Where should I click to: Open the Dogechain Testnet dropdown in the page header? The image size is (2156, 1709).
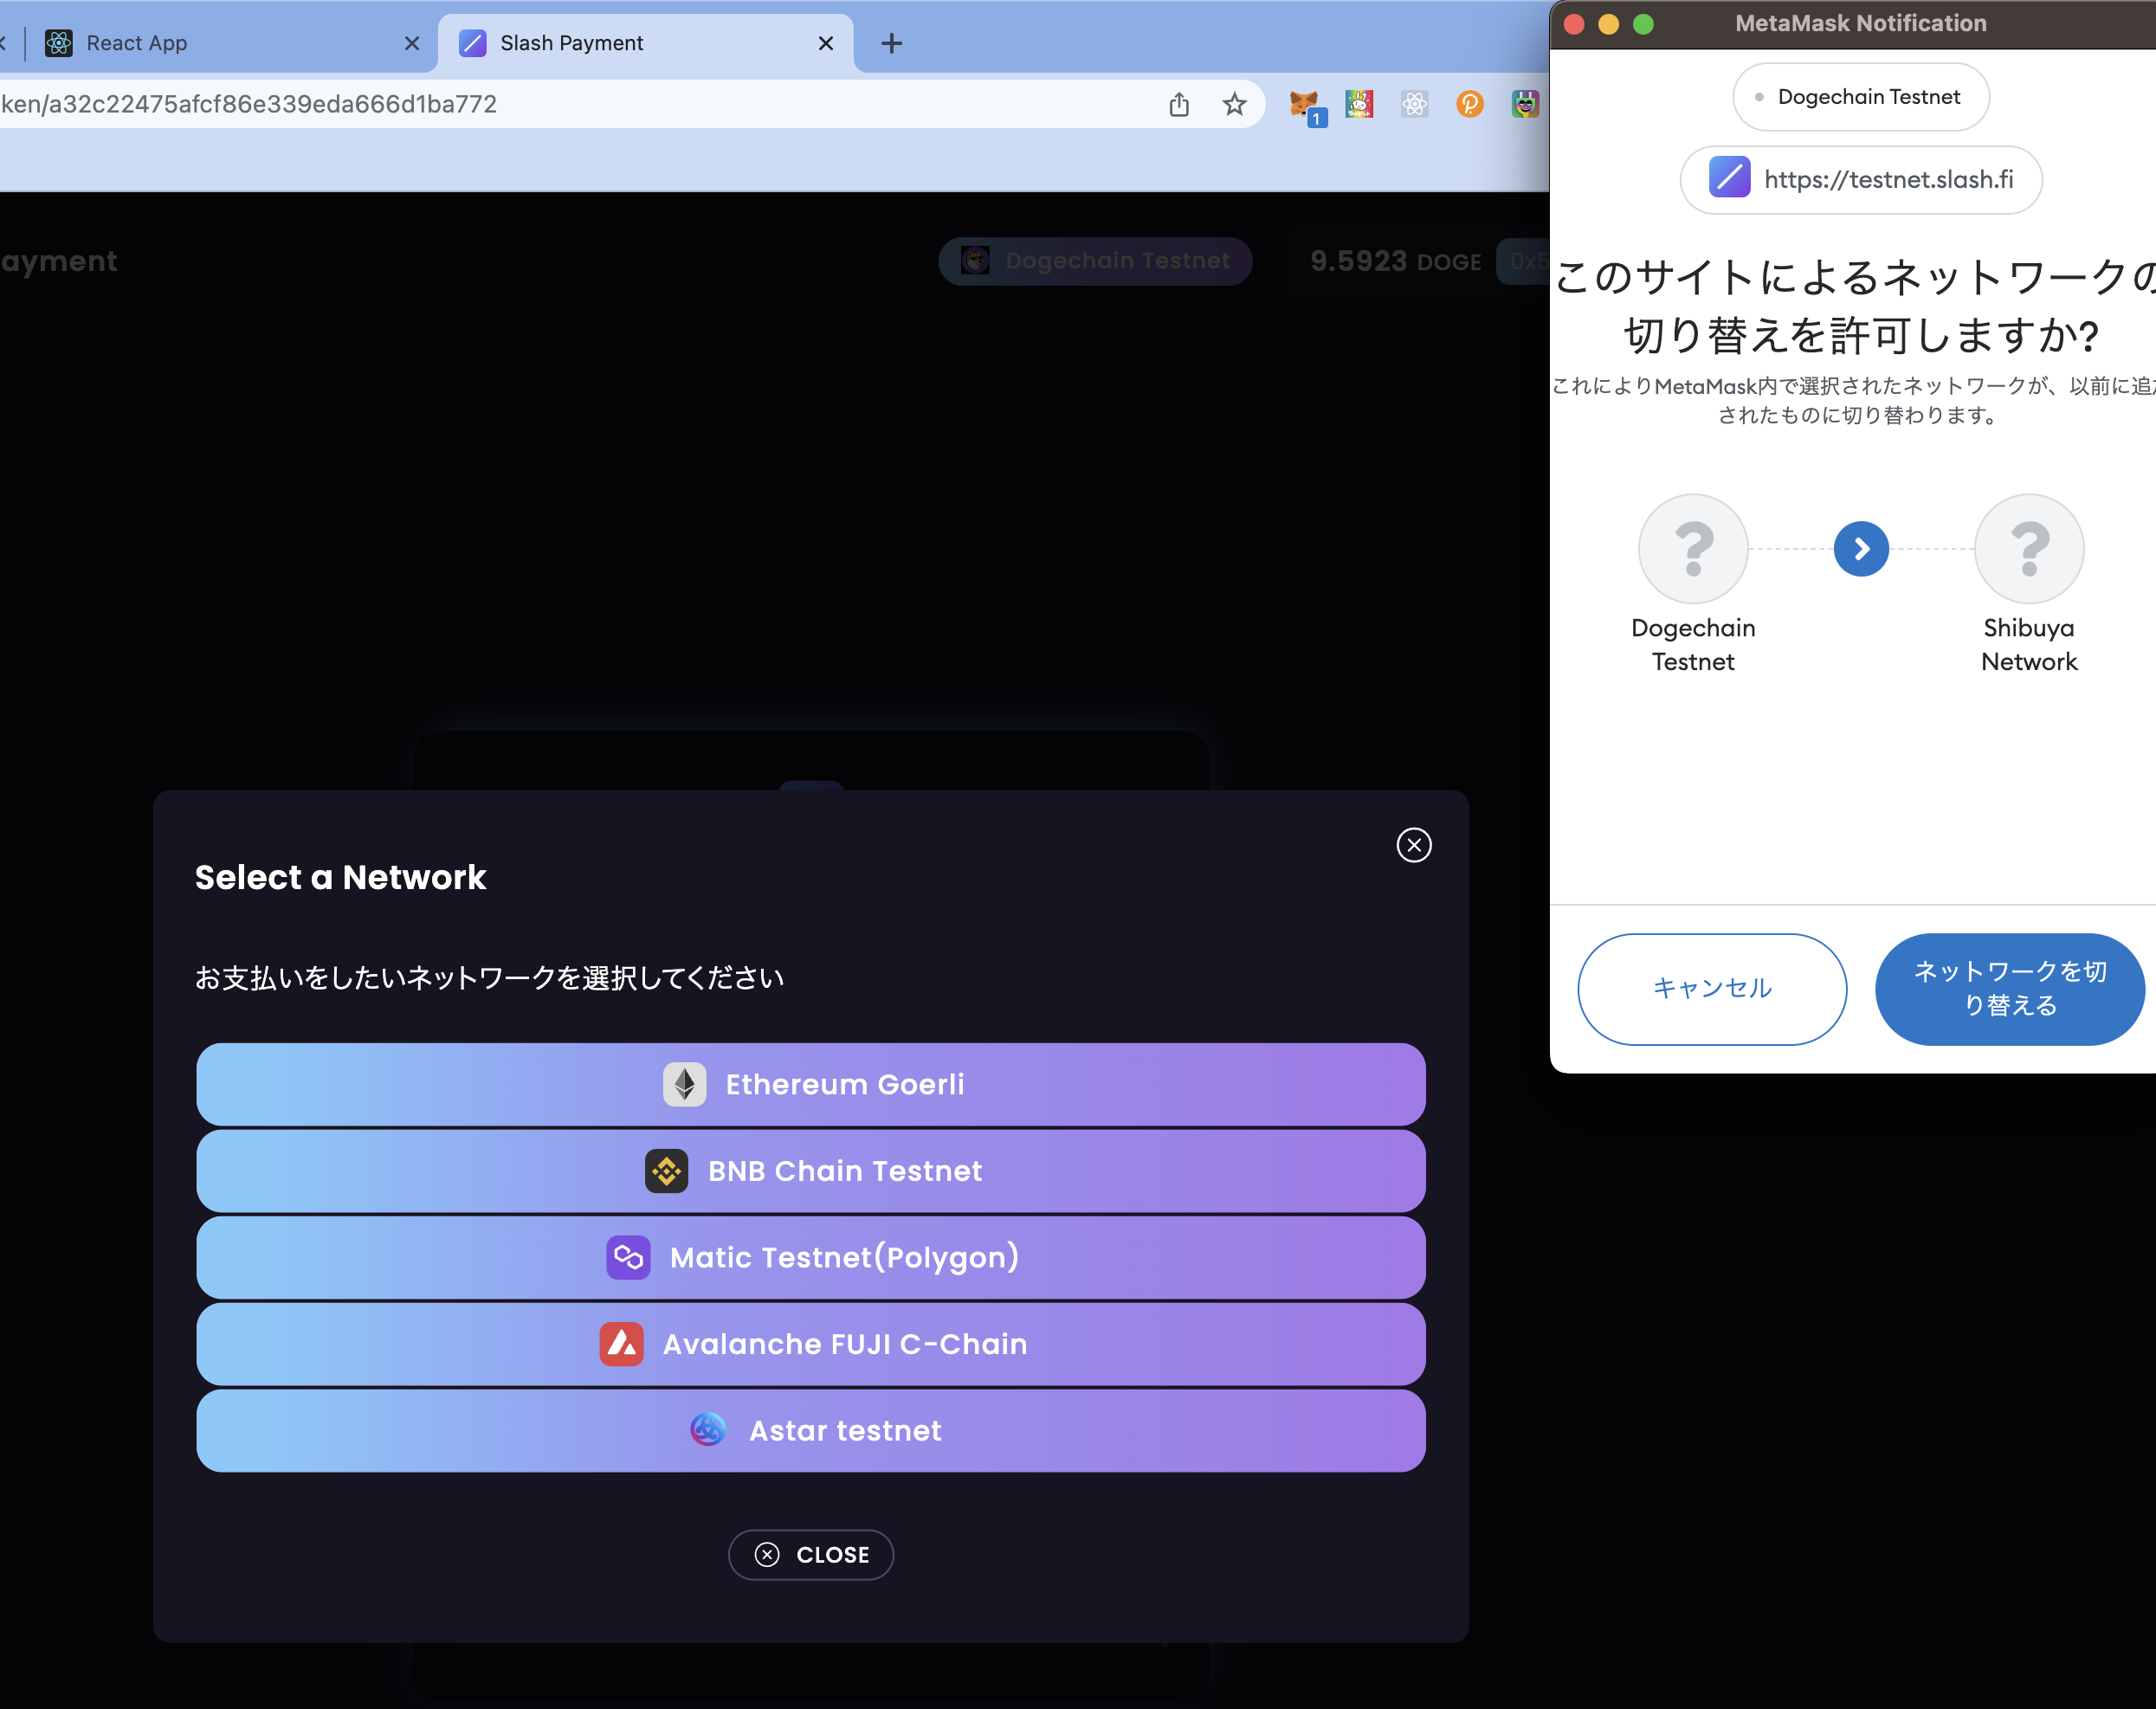tap(1095, 261)
